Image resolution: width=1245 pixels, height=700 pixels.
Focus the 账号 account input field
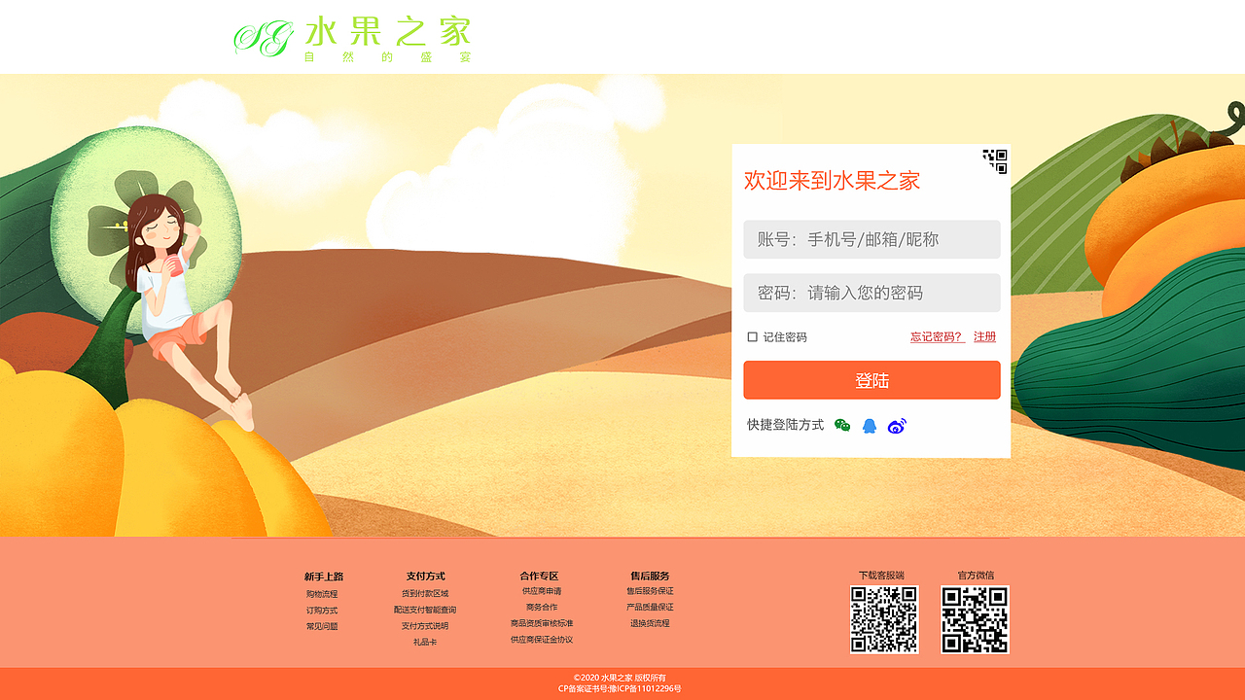(x=871, y=239)
